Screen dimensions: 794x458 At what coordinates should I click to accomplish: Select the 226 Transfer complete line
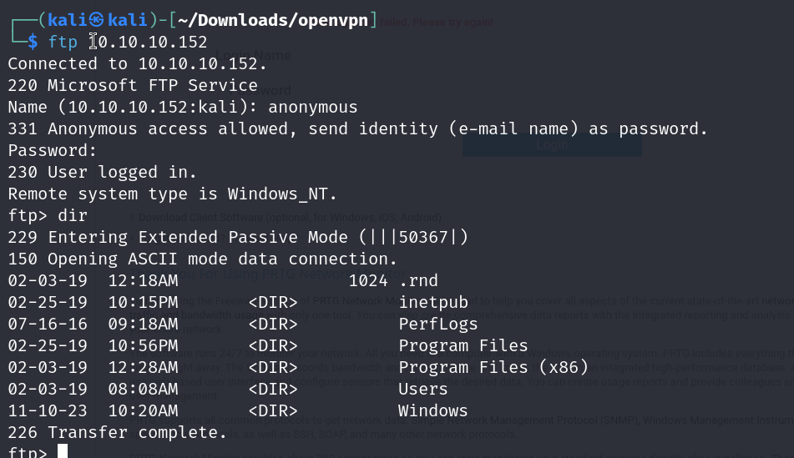(x=117, y=432)
